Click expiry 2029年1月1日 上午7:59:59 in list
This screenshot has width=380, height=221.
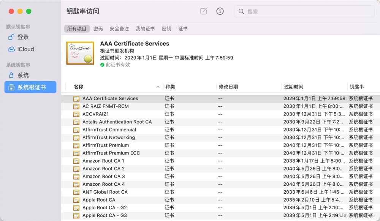pos(314,98)
